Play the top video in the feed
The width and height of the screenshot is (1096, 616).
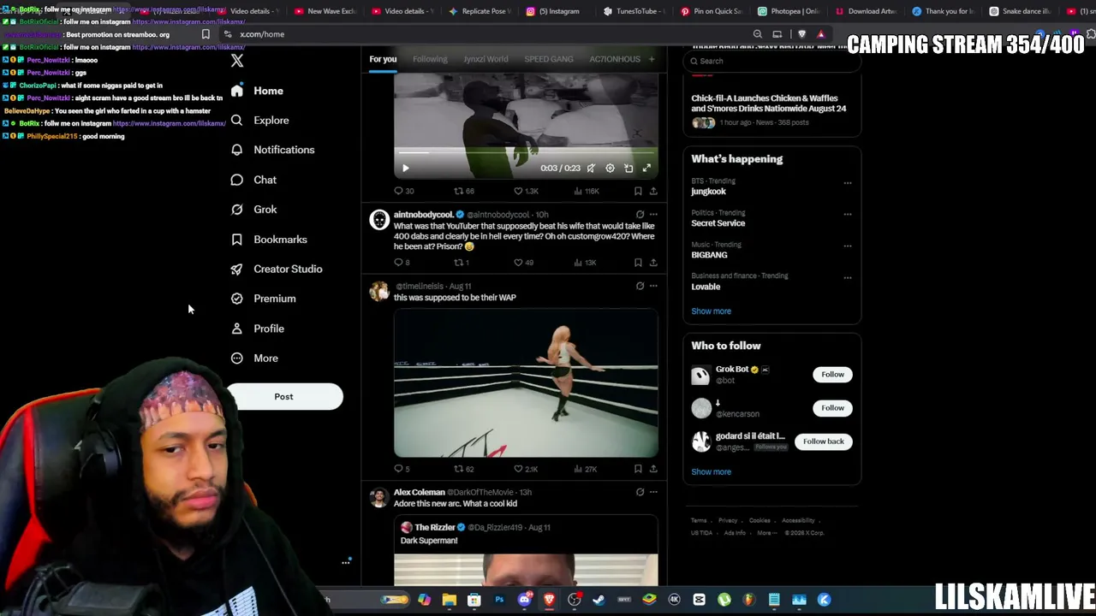[x=406, y=169]
